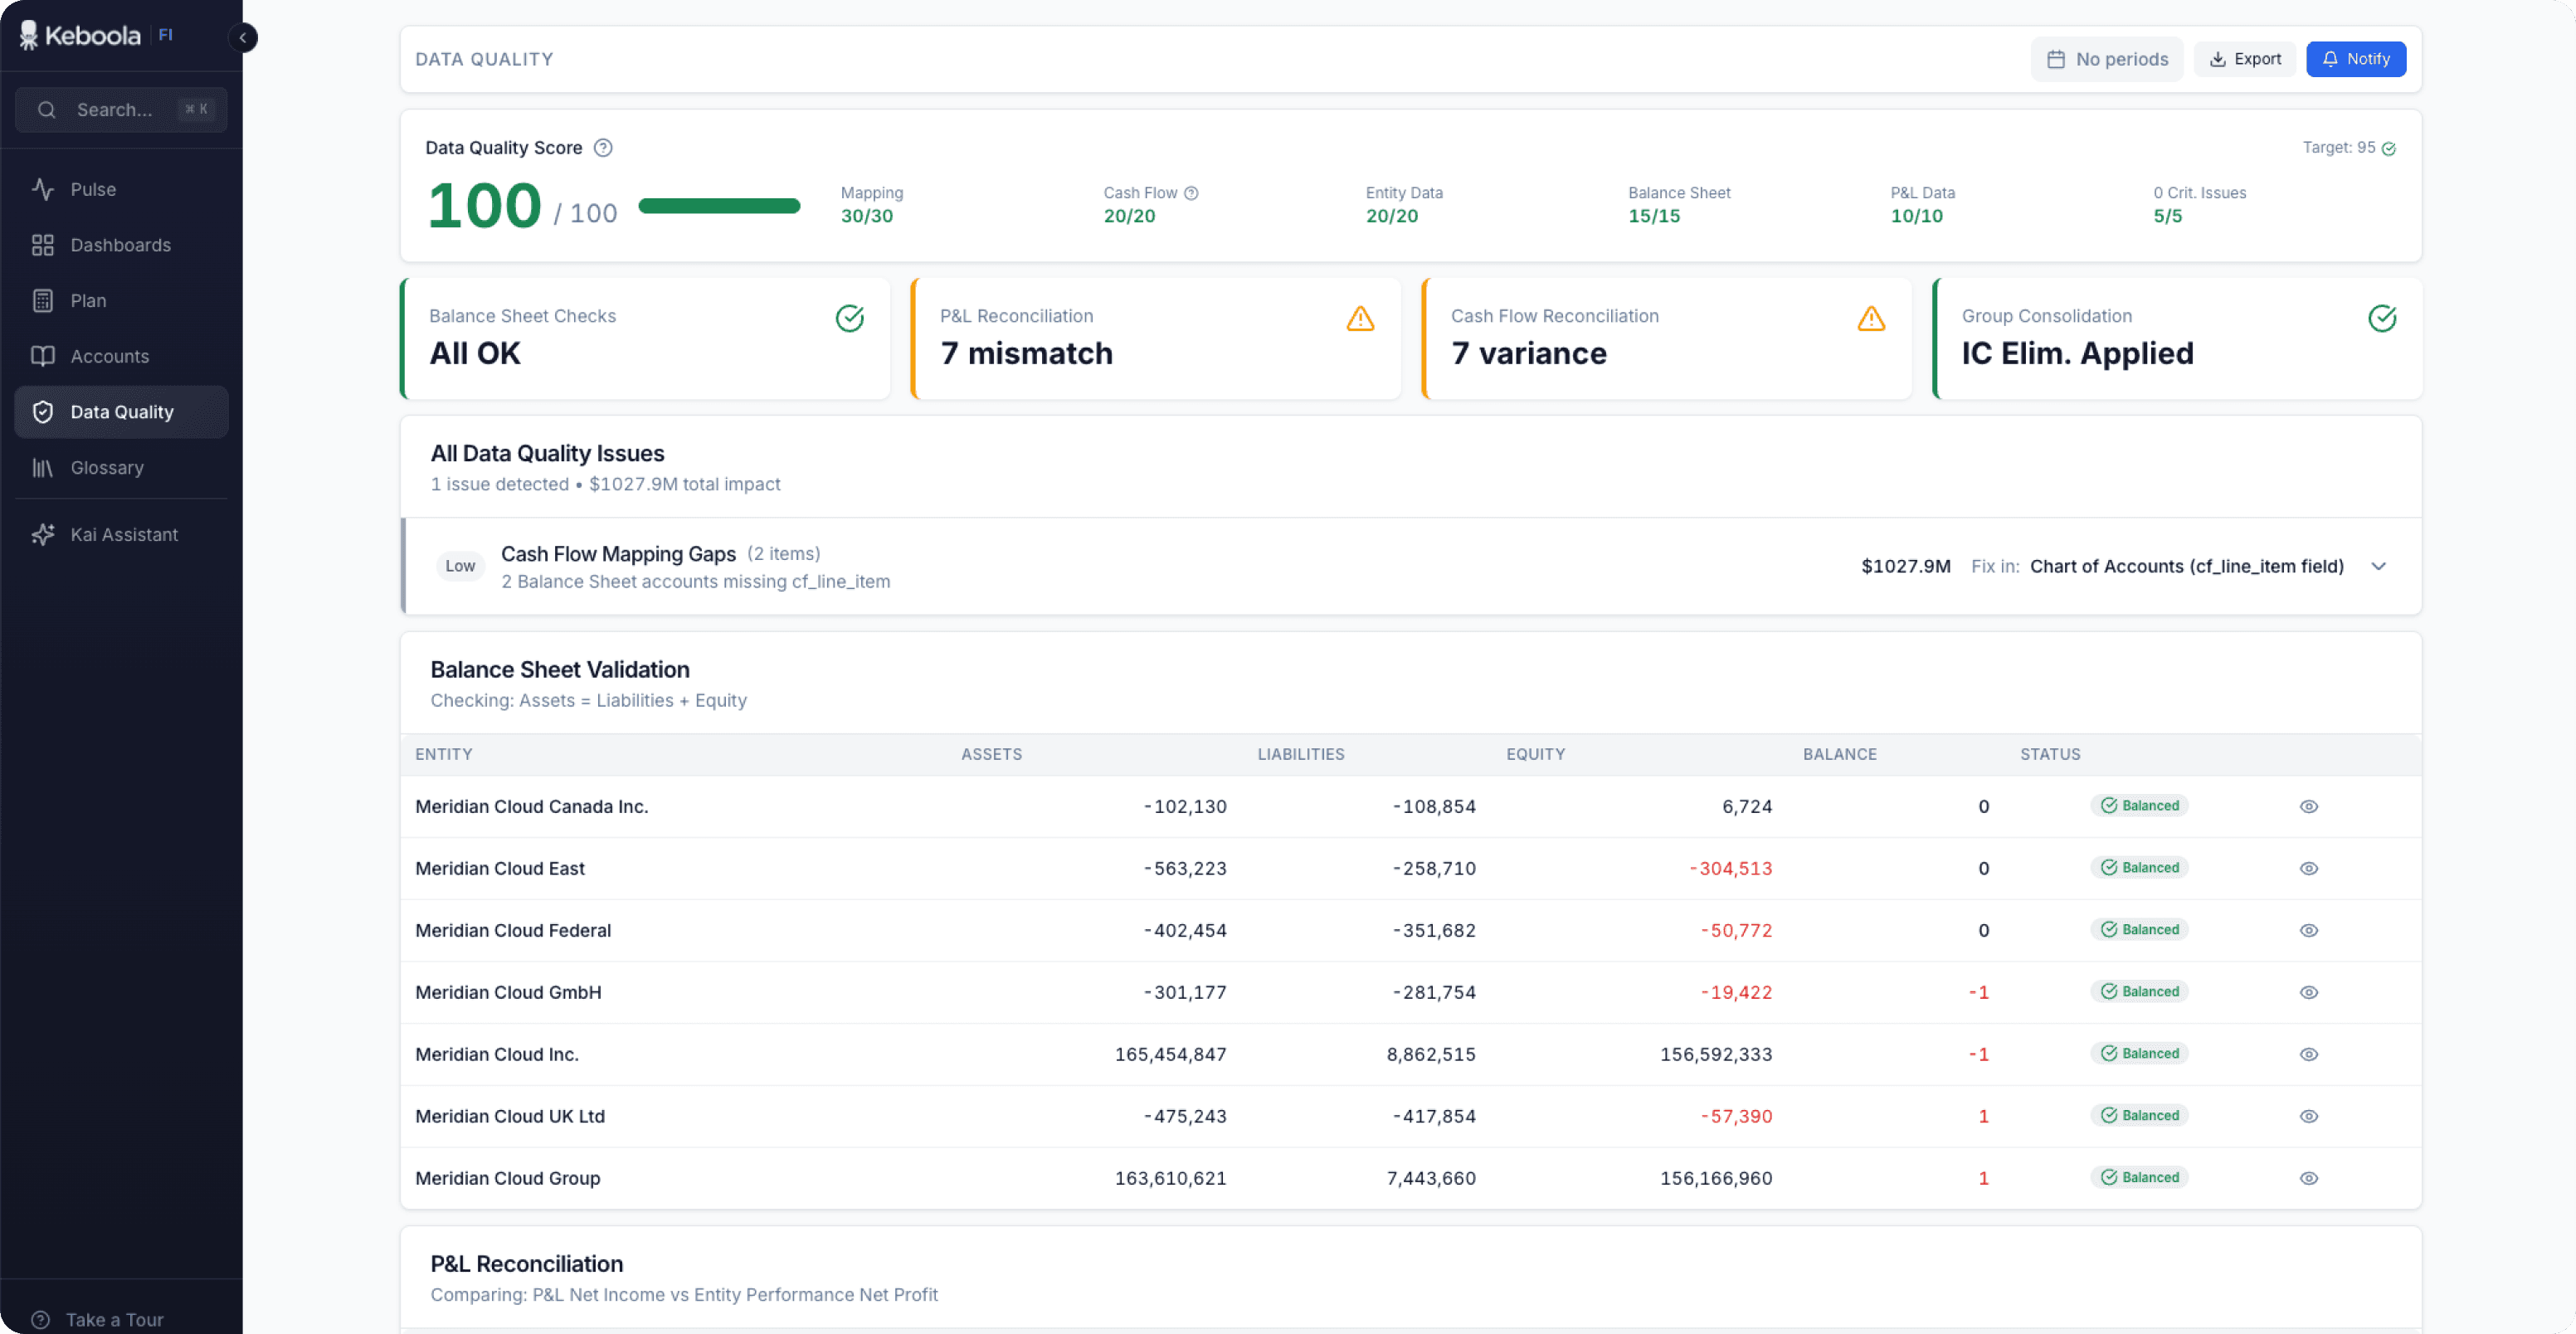The width and height of the screenshot is (2576, 1334).
Task: Show details for Meridian Cloud UK Ltd
Action: (2308, 1117)
